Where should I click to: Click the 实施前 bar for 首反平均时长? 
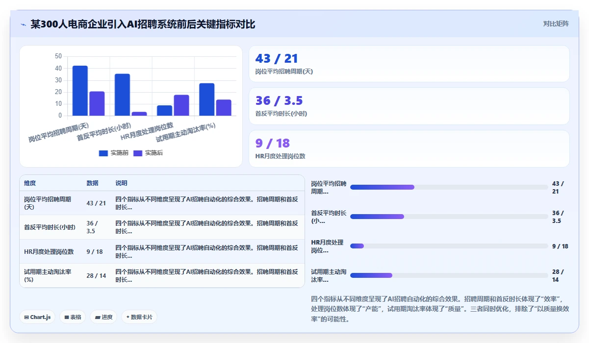tap(122, 95)
